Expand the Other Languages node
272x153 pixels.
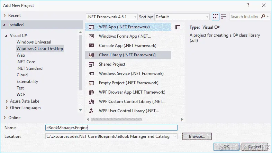pyautogui.click(x=7, y=108)
